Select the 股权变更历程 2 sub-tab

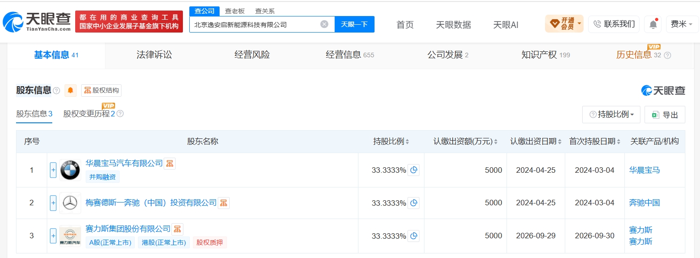pos(89,114)
